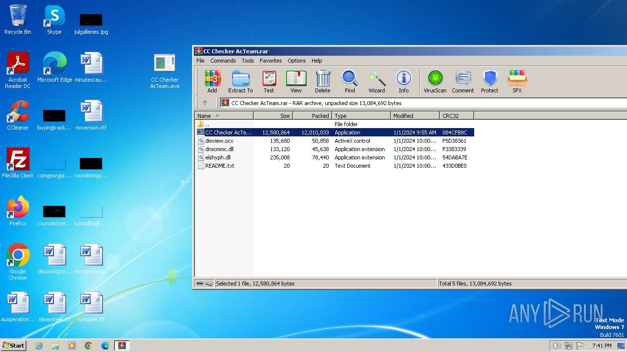Sort by Packed column header

[x=313, y=116]
